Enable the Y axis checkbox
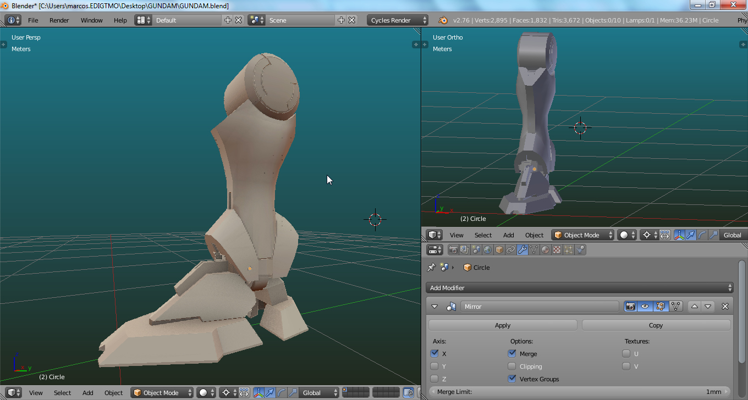Viewport: 748px width, 400px height. click(435, 366)
